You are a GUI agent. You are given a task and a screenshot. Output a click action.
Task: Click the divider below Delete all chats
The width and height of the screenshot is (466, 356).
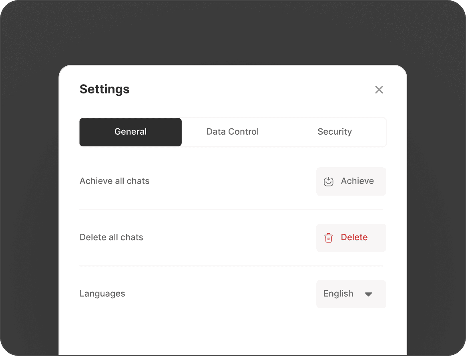pos(231,266)
